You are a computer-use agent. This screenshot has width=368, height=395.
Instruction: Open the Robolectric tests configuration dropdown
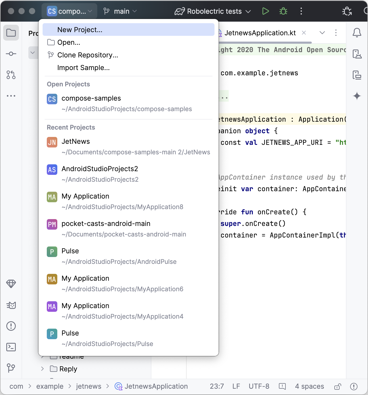pyautogui.click(x=213, y=11)
